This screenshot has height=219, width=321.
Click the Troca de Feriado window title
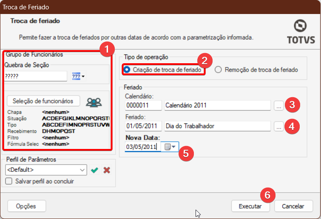click(x=26, y=7)
